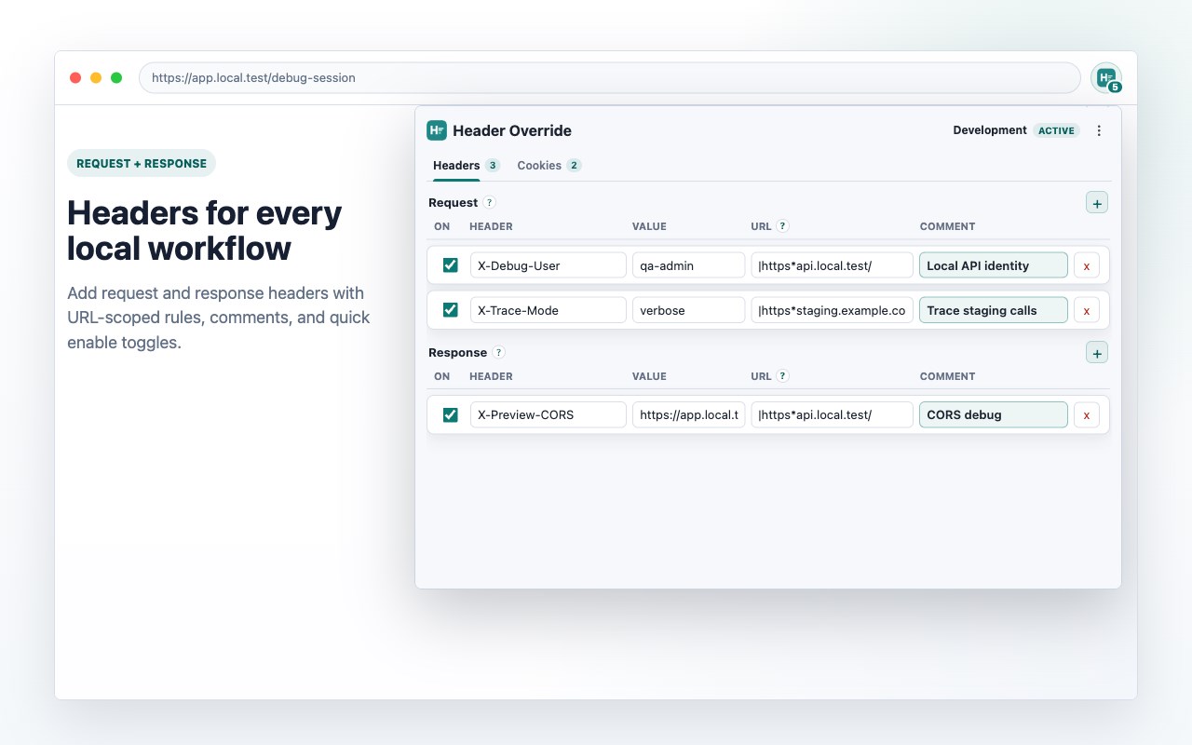1192x745 pixels.
Task: Edit the X-Trace-Mode header name field
Action: [549, 310]
